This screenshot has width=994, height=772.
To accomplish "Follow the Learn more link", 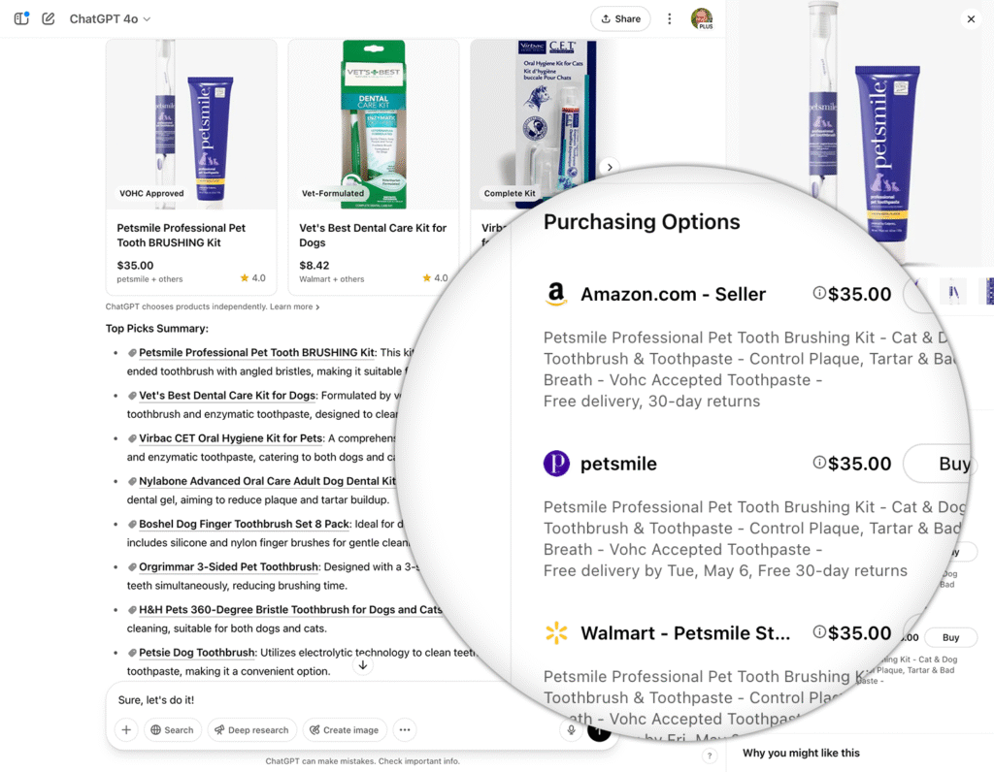I will pyautogui.click(x=295, y=306).
